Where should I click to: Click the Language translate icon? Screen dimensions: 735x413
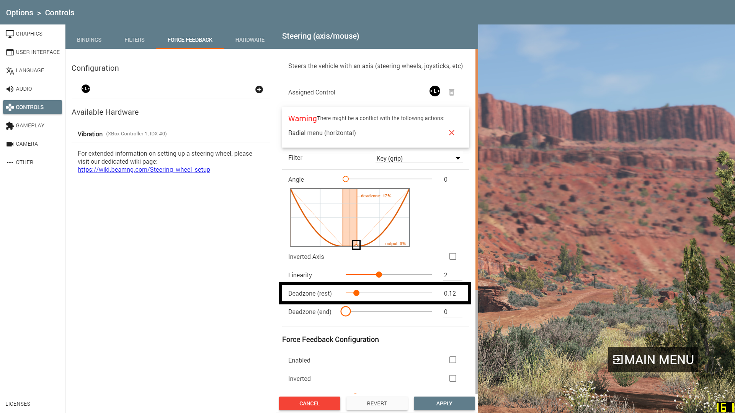(x=10, y=71)
